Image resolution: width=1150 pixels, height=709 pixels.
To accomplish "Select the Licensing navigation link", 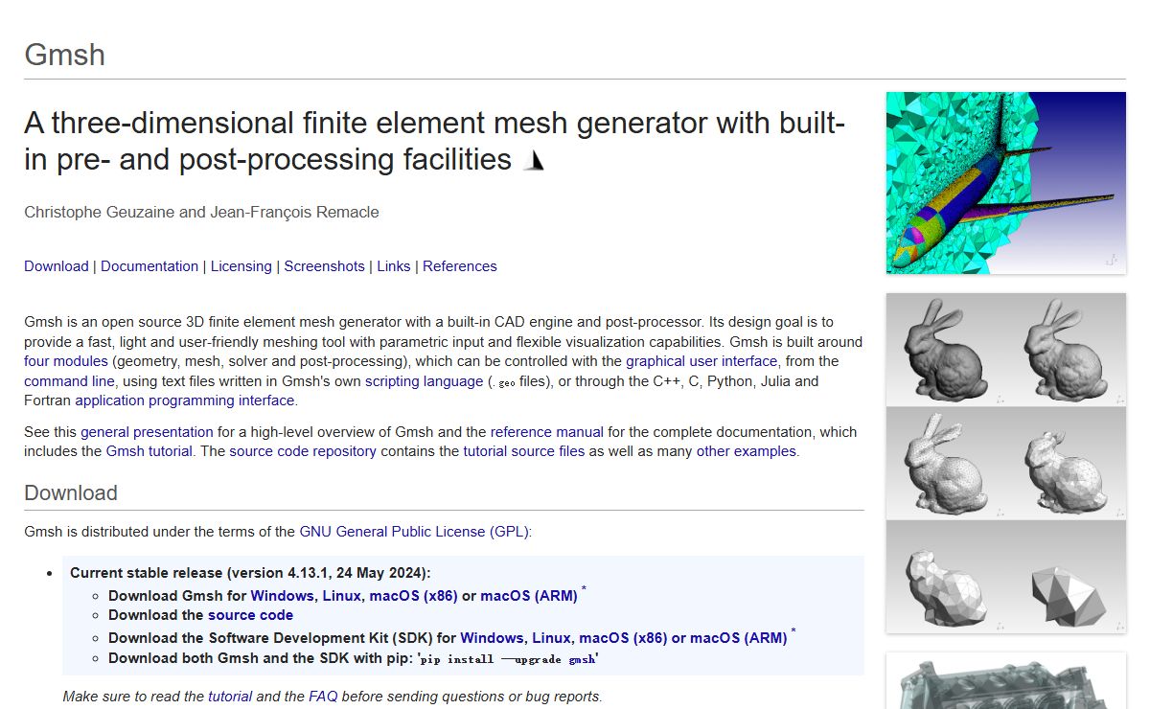I will (x=241, y=266).
